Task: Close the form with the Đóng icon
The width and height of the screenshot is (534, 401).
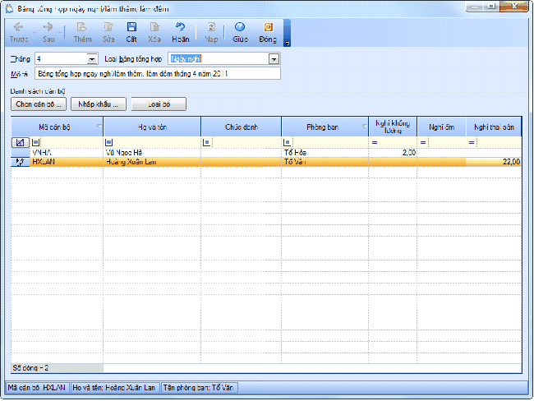Action: (268, 32)
